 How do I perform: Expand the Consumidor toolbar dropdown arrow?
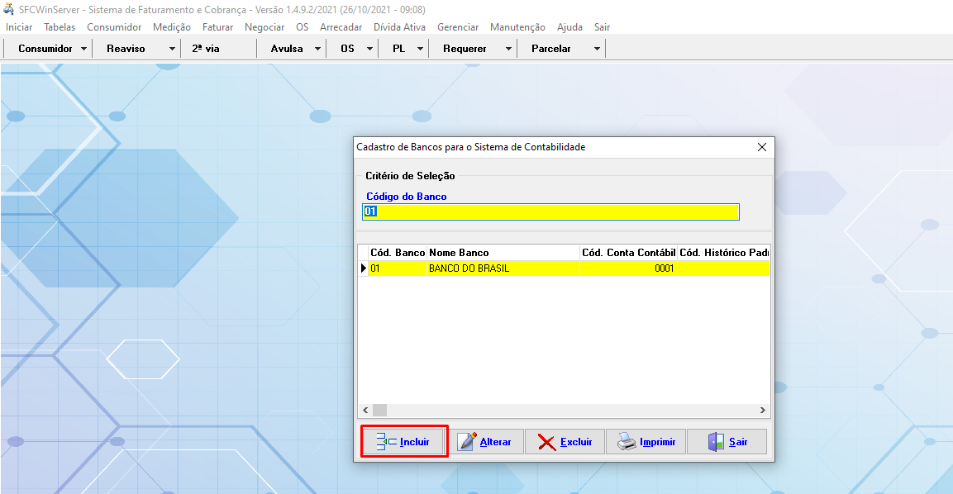coord(84,49)
